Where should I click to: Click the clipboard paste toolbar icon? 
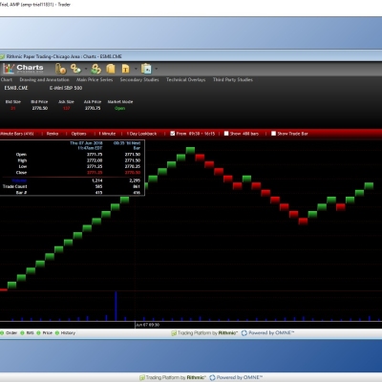pyautogui.click(x=146, y=69)
